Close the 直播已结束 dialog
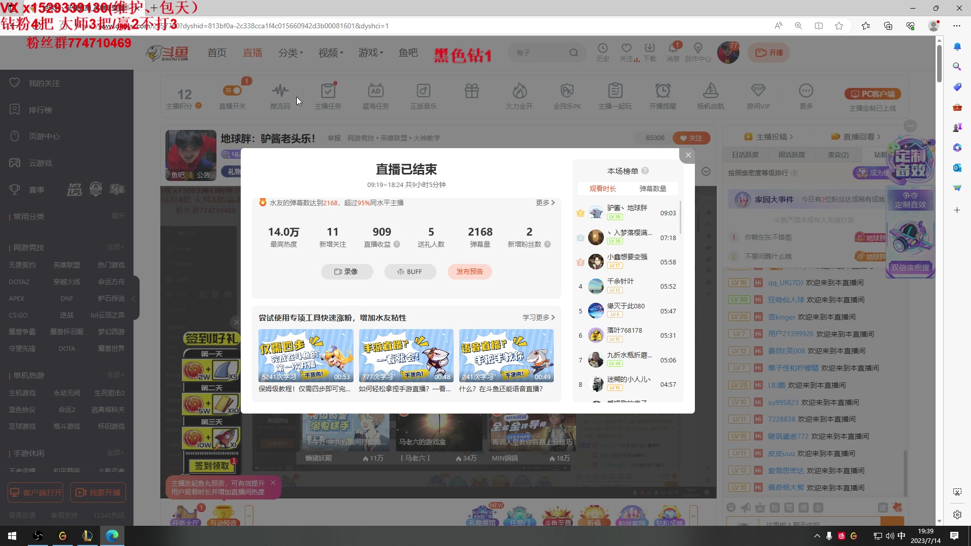The height and width of the screenshot is (546, 971). (x=688, y=155)
